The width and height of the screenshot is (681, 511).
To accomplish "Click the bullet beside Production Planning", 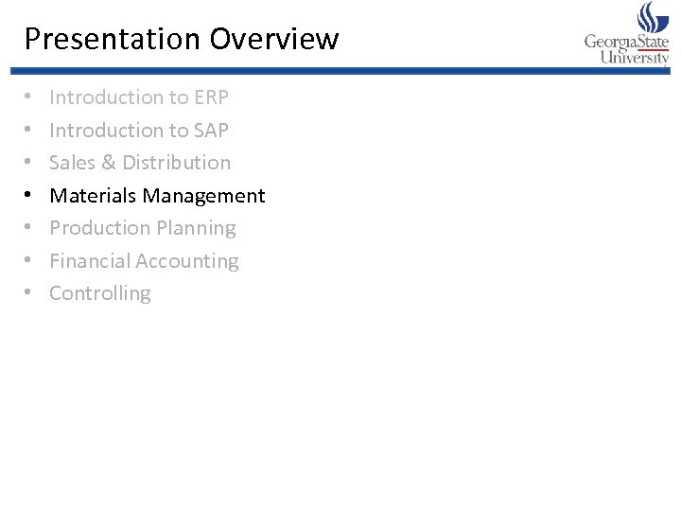I will tap(29, 229).
